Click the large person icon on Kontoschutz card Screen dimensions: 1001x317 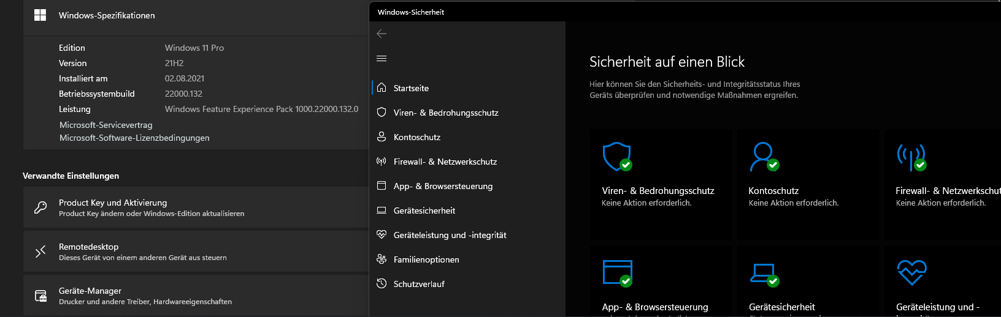(x=764, y=157)
